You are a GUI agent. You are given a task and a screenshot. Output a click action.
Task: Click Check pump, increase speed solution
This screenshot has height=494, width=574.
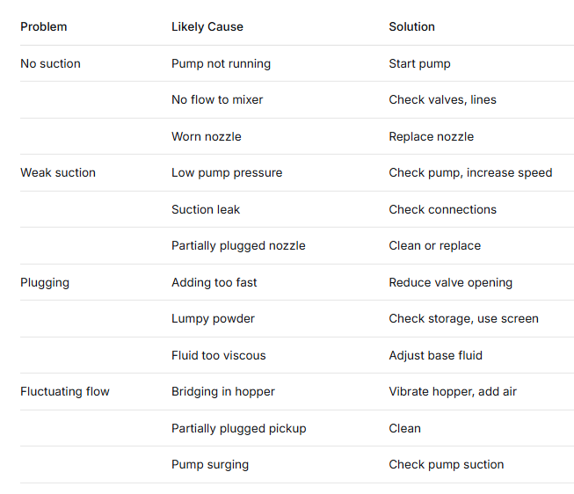tap(470, 172)
